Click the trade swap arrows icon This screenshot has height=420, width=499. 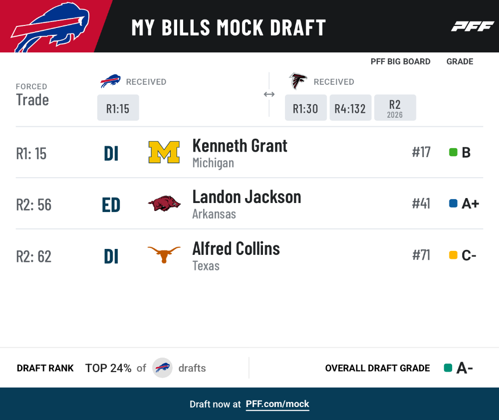[x=269, y=94]
